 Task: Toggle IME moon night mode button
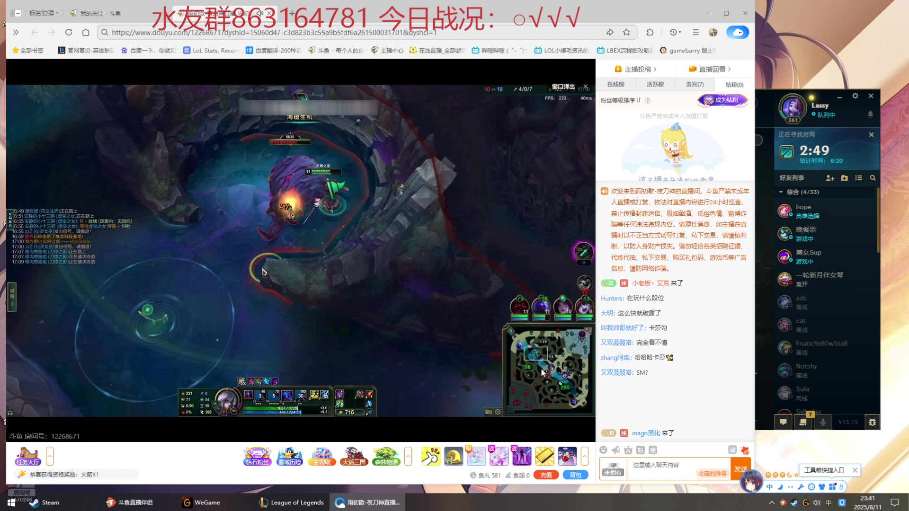pyautogui.click(x=780, y=486)
